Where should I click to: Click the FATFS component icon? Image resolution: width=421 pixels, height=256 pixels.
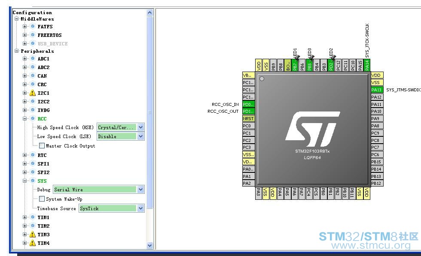click(x=33, y=26)
